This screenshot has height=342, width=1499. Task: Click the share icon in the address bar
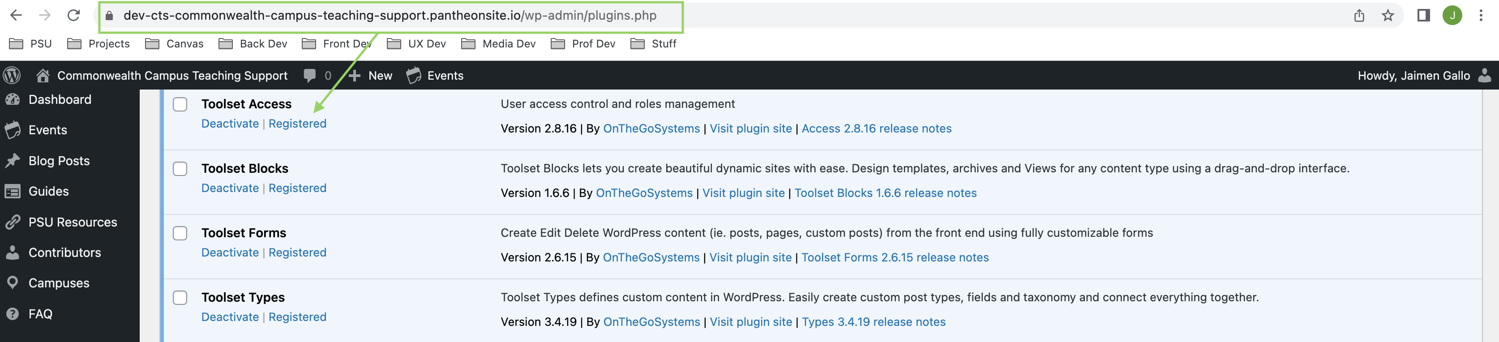[x=1359, y=16]
